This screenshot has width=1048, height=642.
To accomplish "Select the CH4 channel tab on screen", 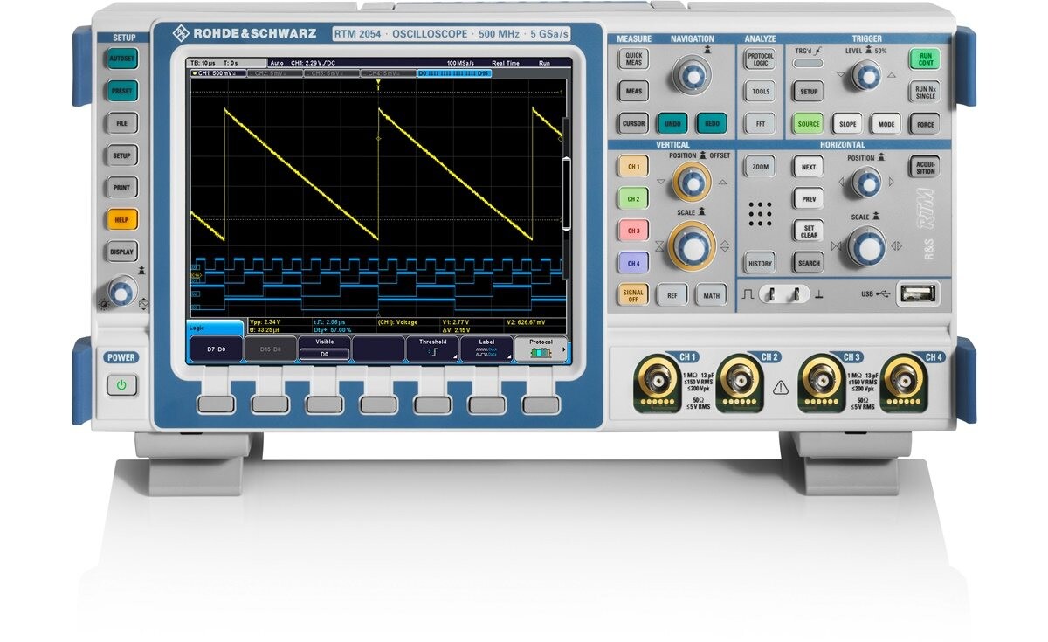I will pyautogui.click(x=388, y=74).
